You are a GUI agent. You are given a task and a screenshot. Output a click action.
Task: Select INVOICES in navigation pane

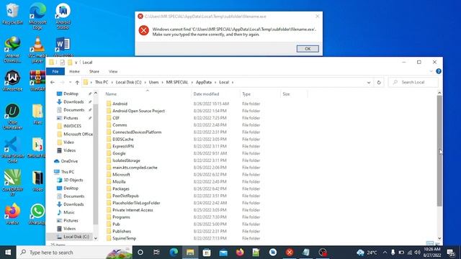pos(72,126)
